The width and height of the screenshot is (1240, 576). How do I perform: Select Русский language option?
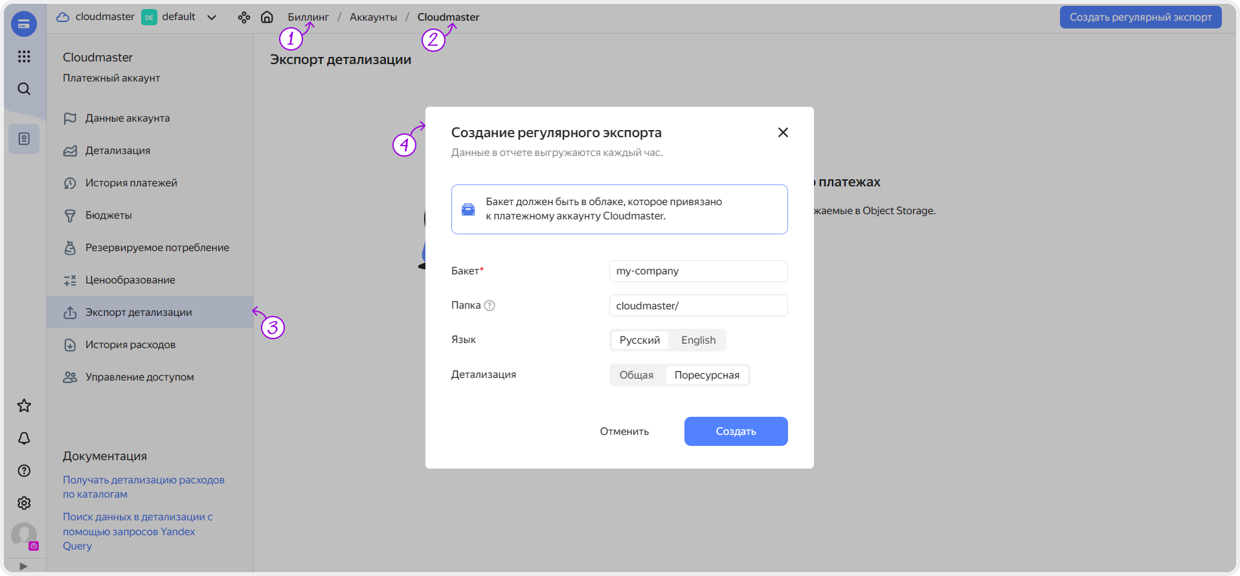point(639,340)
